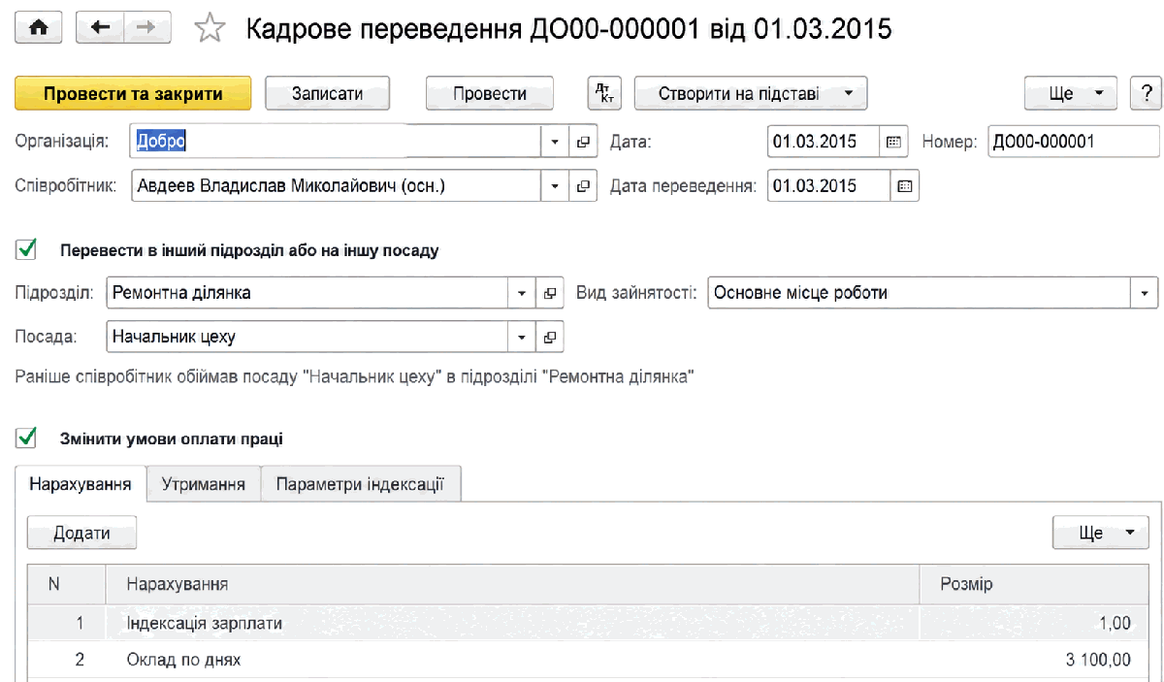Screen dimensions: 1164x682
Task: Switch to the Утримання tab
Action: coord(203,483)
